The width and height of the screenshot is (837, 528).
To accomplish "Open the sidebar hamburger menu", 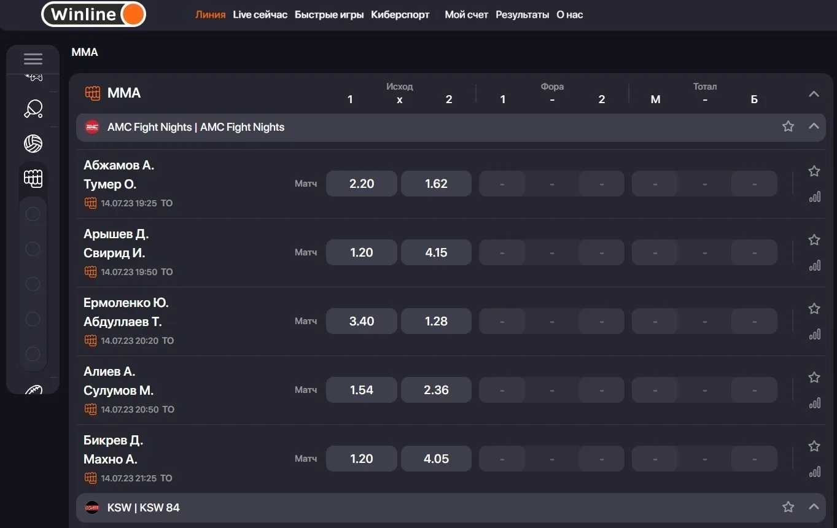I will [33, 59].
